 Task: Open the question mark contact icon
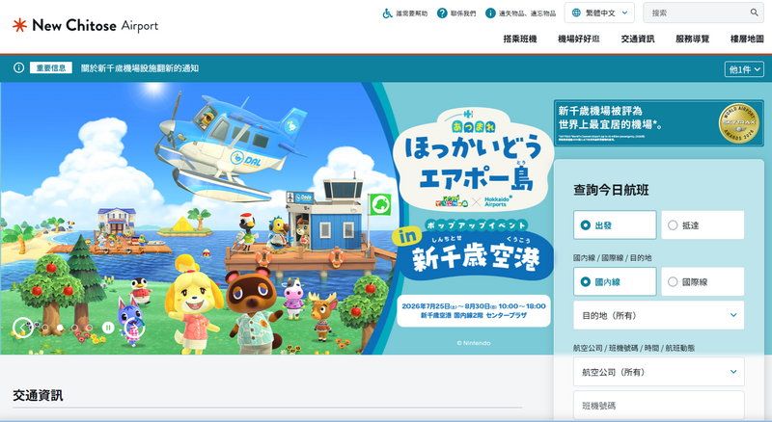[442, 13]
